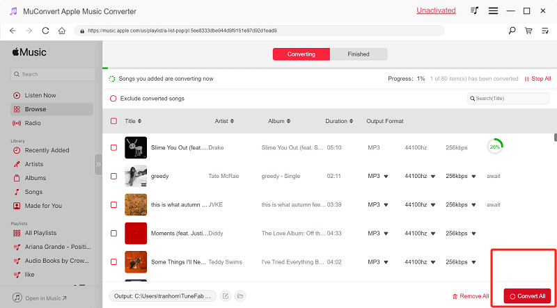Click Open in Music link
This screenshot has height=308, width=557.
tap(40, 298)
